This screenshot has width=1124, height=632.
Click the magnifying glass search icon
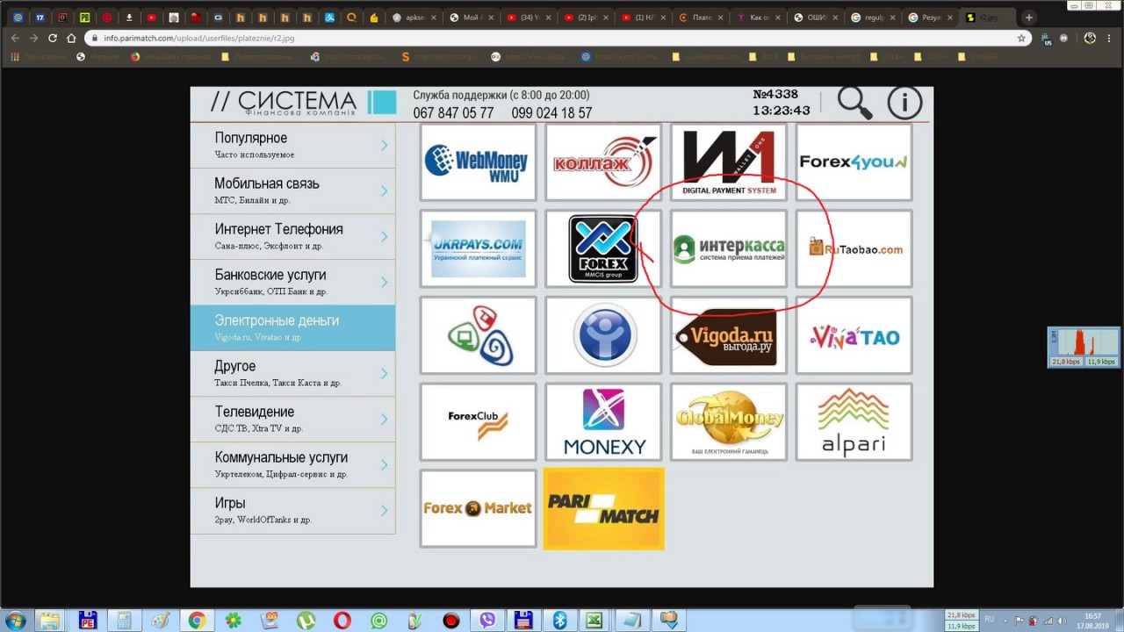click(854, 103)
